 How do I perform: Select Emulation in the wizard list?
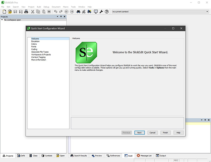(x=36, y=41)
